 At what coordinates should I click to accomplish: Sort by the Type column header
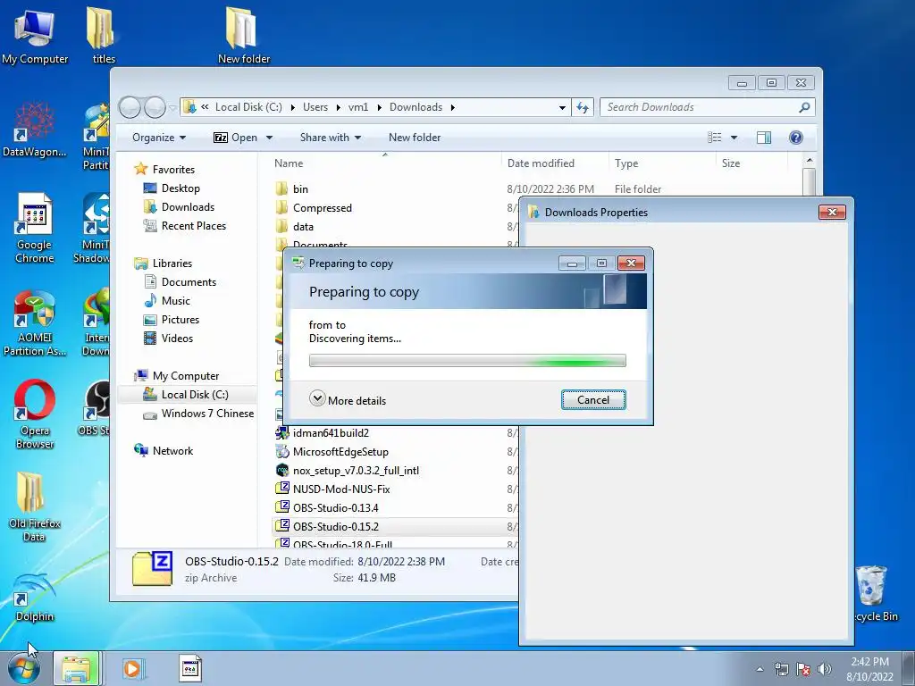point(662,163)
